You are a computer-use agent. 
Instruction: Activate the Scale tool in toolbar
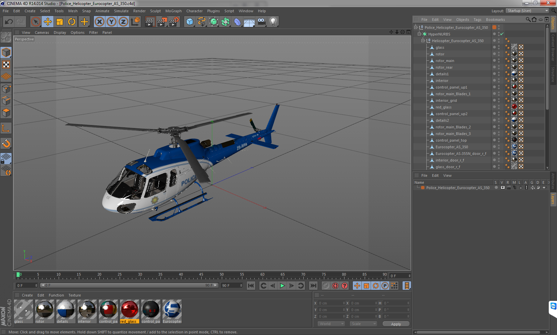pyautogui.click(x=60, y=22)
